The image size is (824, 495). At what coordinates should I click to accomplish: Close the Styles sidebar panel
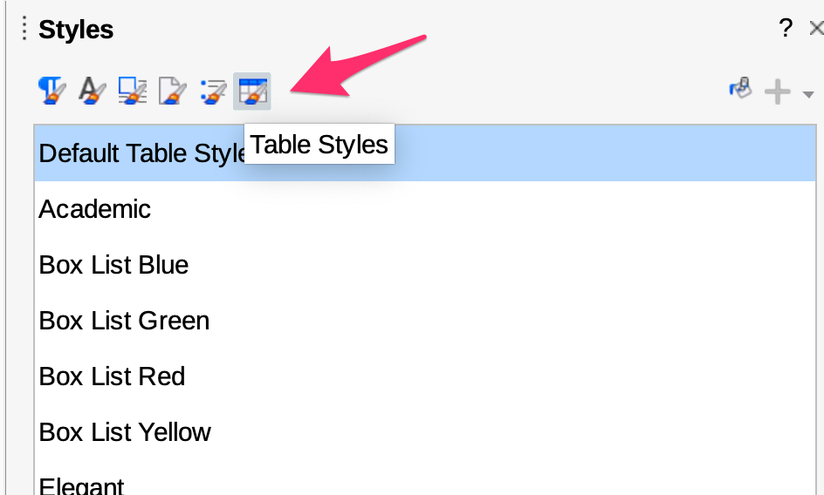(x=816, y=29)
